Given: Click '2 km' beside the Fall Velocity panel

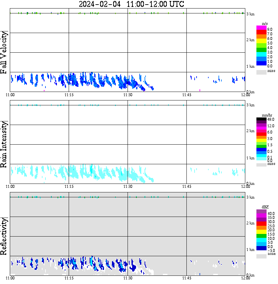Looking at the screenshot, I should point(250,40).
